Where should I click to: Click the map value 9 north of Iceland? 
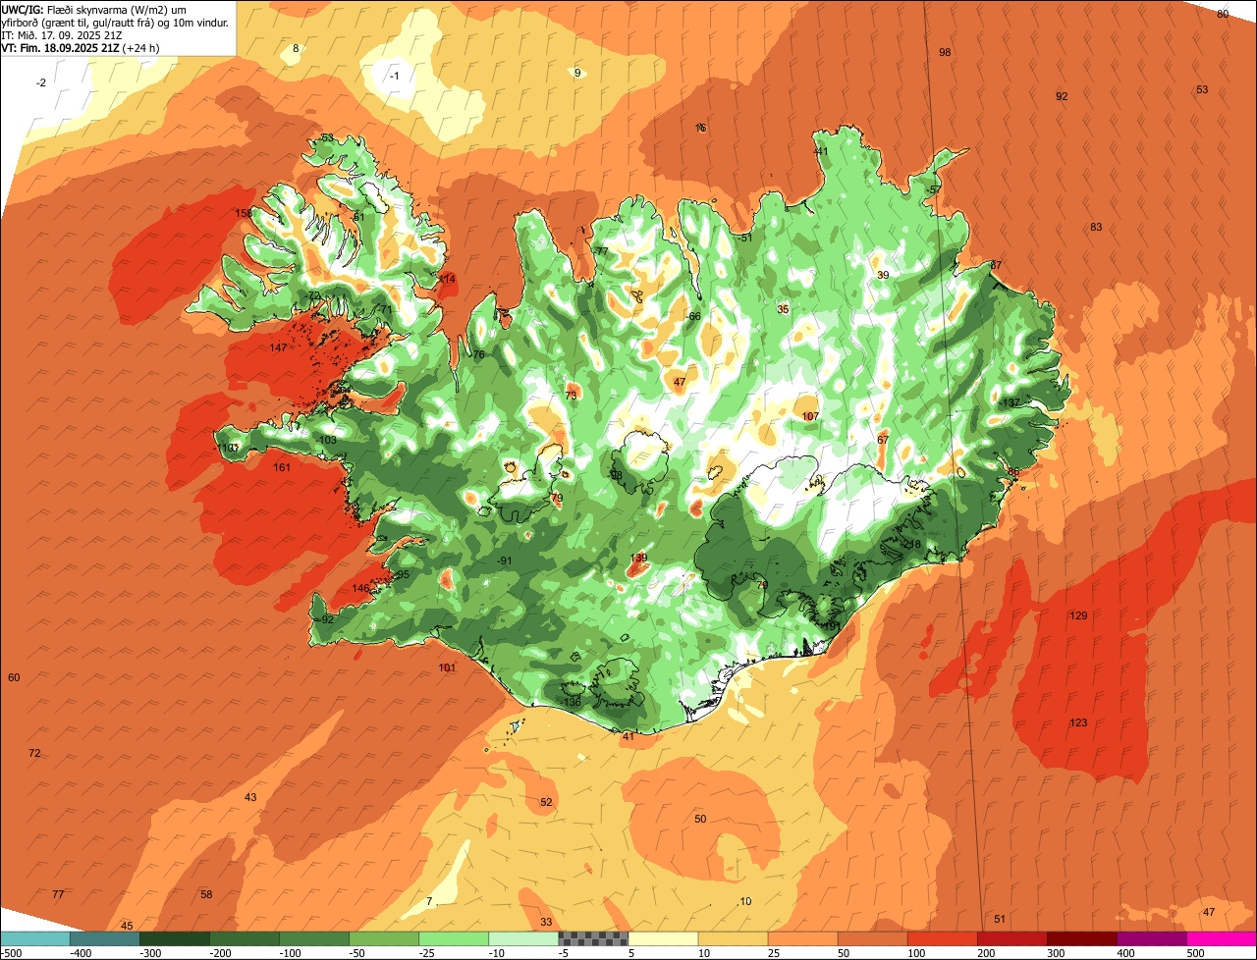(x=577, y=73)
